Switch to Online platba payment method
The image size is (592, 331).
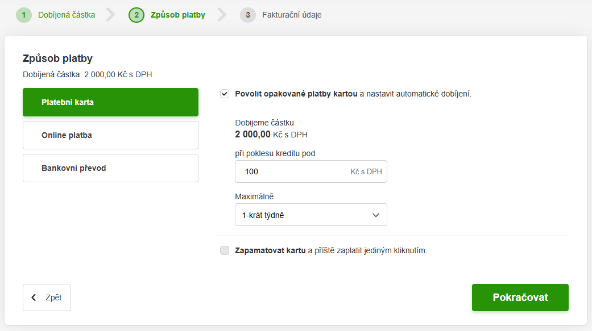click(110, 136)
